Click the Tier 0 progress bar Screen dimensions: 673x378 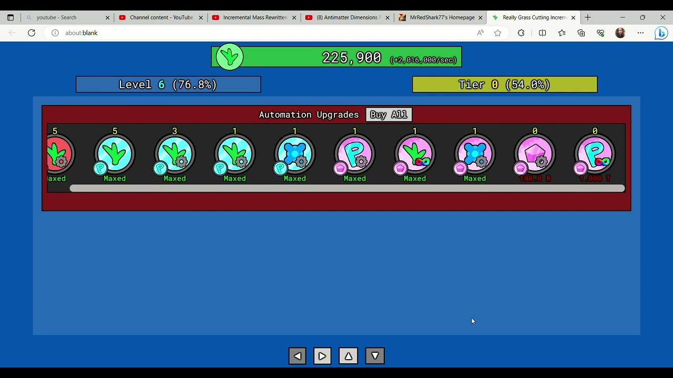click(505, 85)
